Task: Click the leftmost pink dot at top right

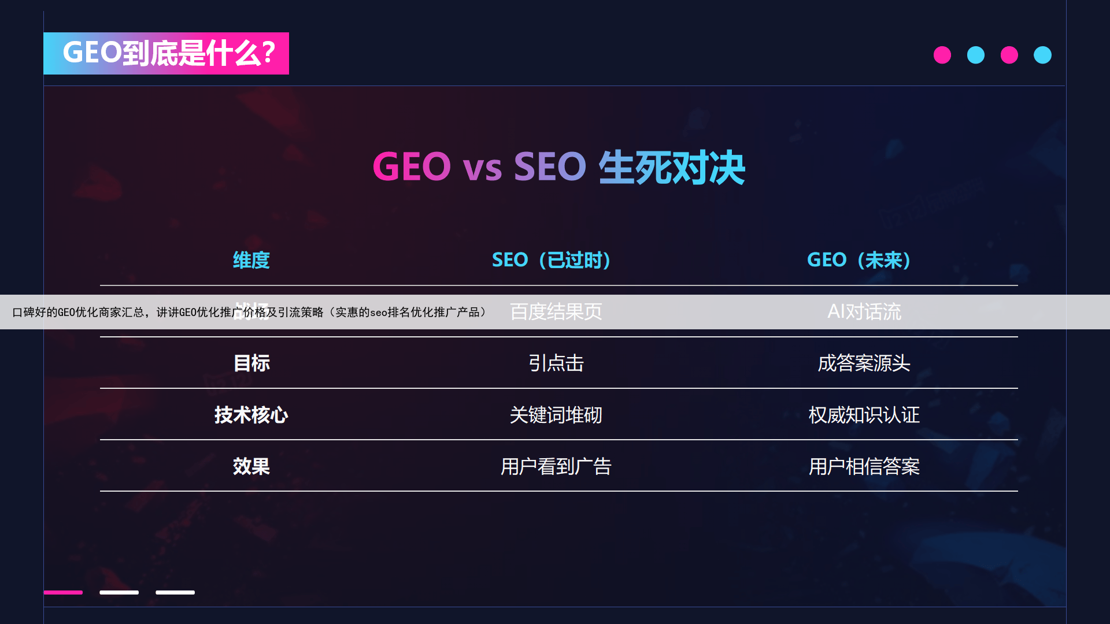Action: [x=942, y=55]
